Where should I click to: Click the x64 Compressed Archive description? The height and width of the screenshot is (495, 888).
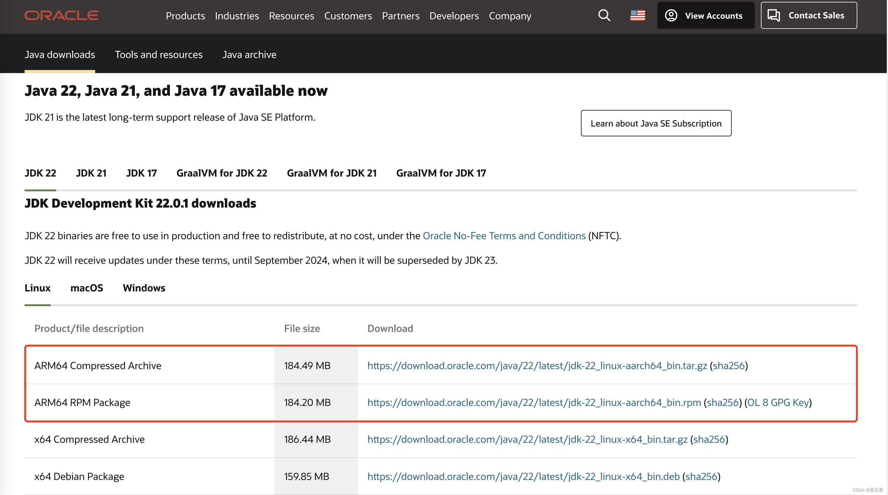90,439
